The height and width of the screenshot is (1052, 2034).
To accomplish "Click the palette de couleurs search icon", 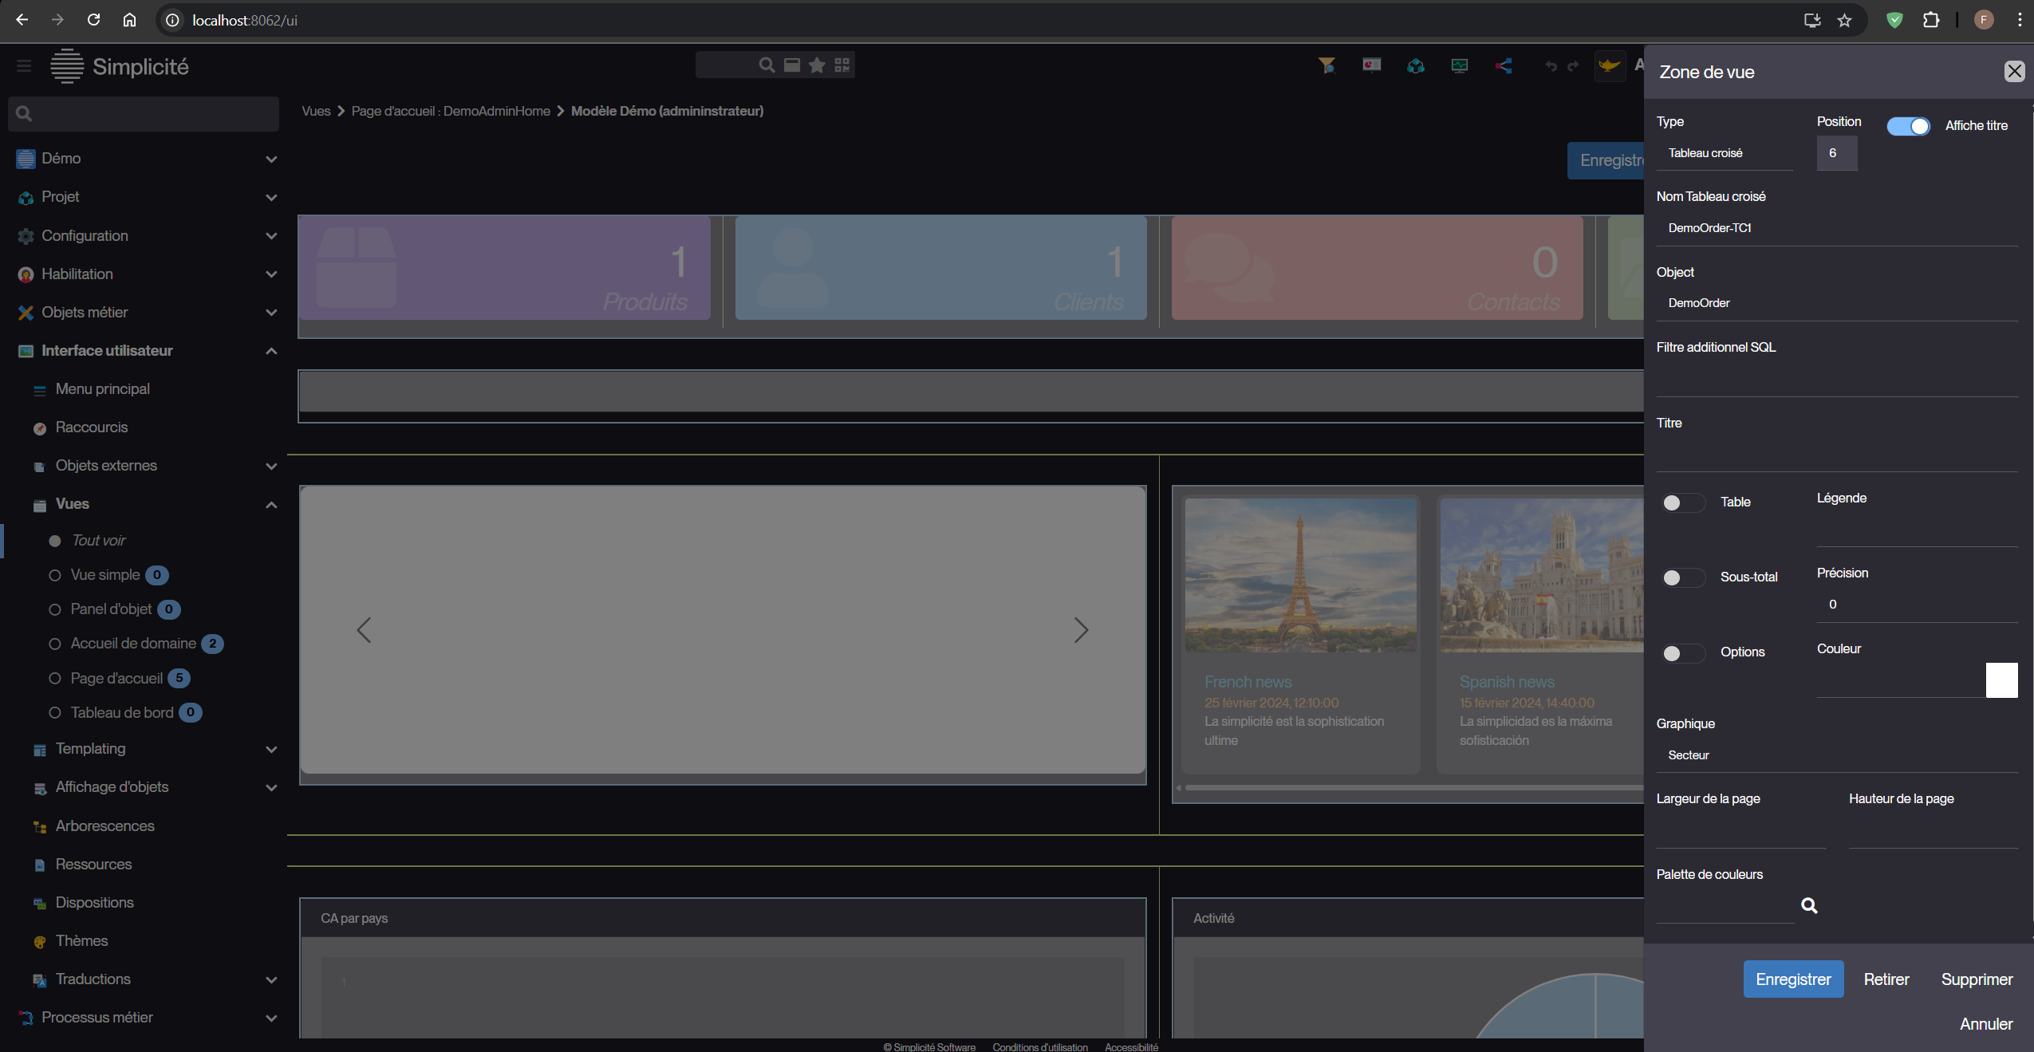I will 1809,905.
